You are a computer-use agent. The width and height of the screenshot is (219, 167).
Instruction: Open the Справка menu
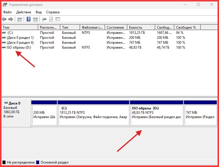click(x=53, y=12)
